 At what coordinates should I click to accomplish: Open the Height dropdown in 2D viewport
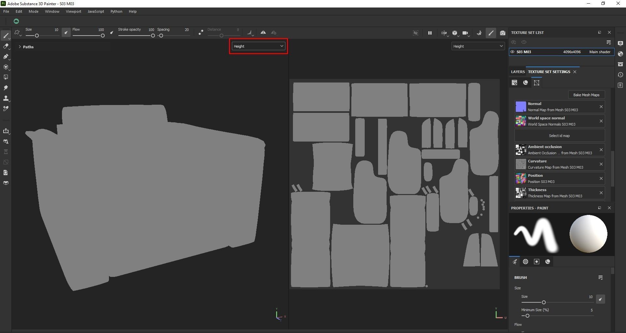[x=478, y=46]
